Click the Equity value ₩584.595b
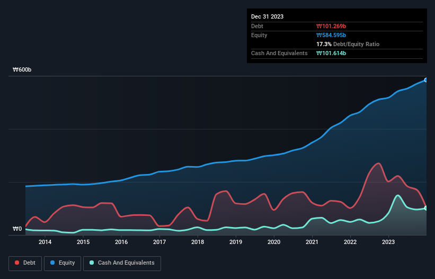The width and height of the screenshot is (435, 279). tap(331, 35)
